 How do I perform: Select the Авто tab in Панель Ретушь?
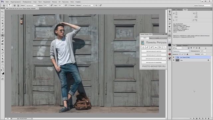point(145,38)
